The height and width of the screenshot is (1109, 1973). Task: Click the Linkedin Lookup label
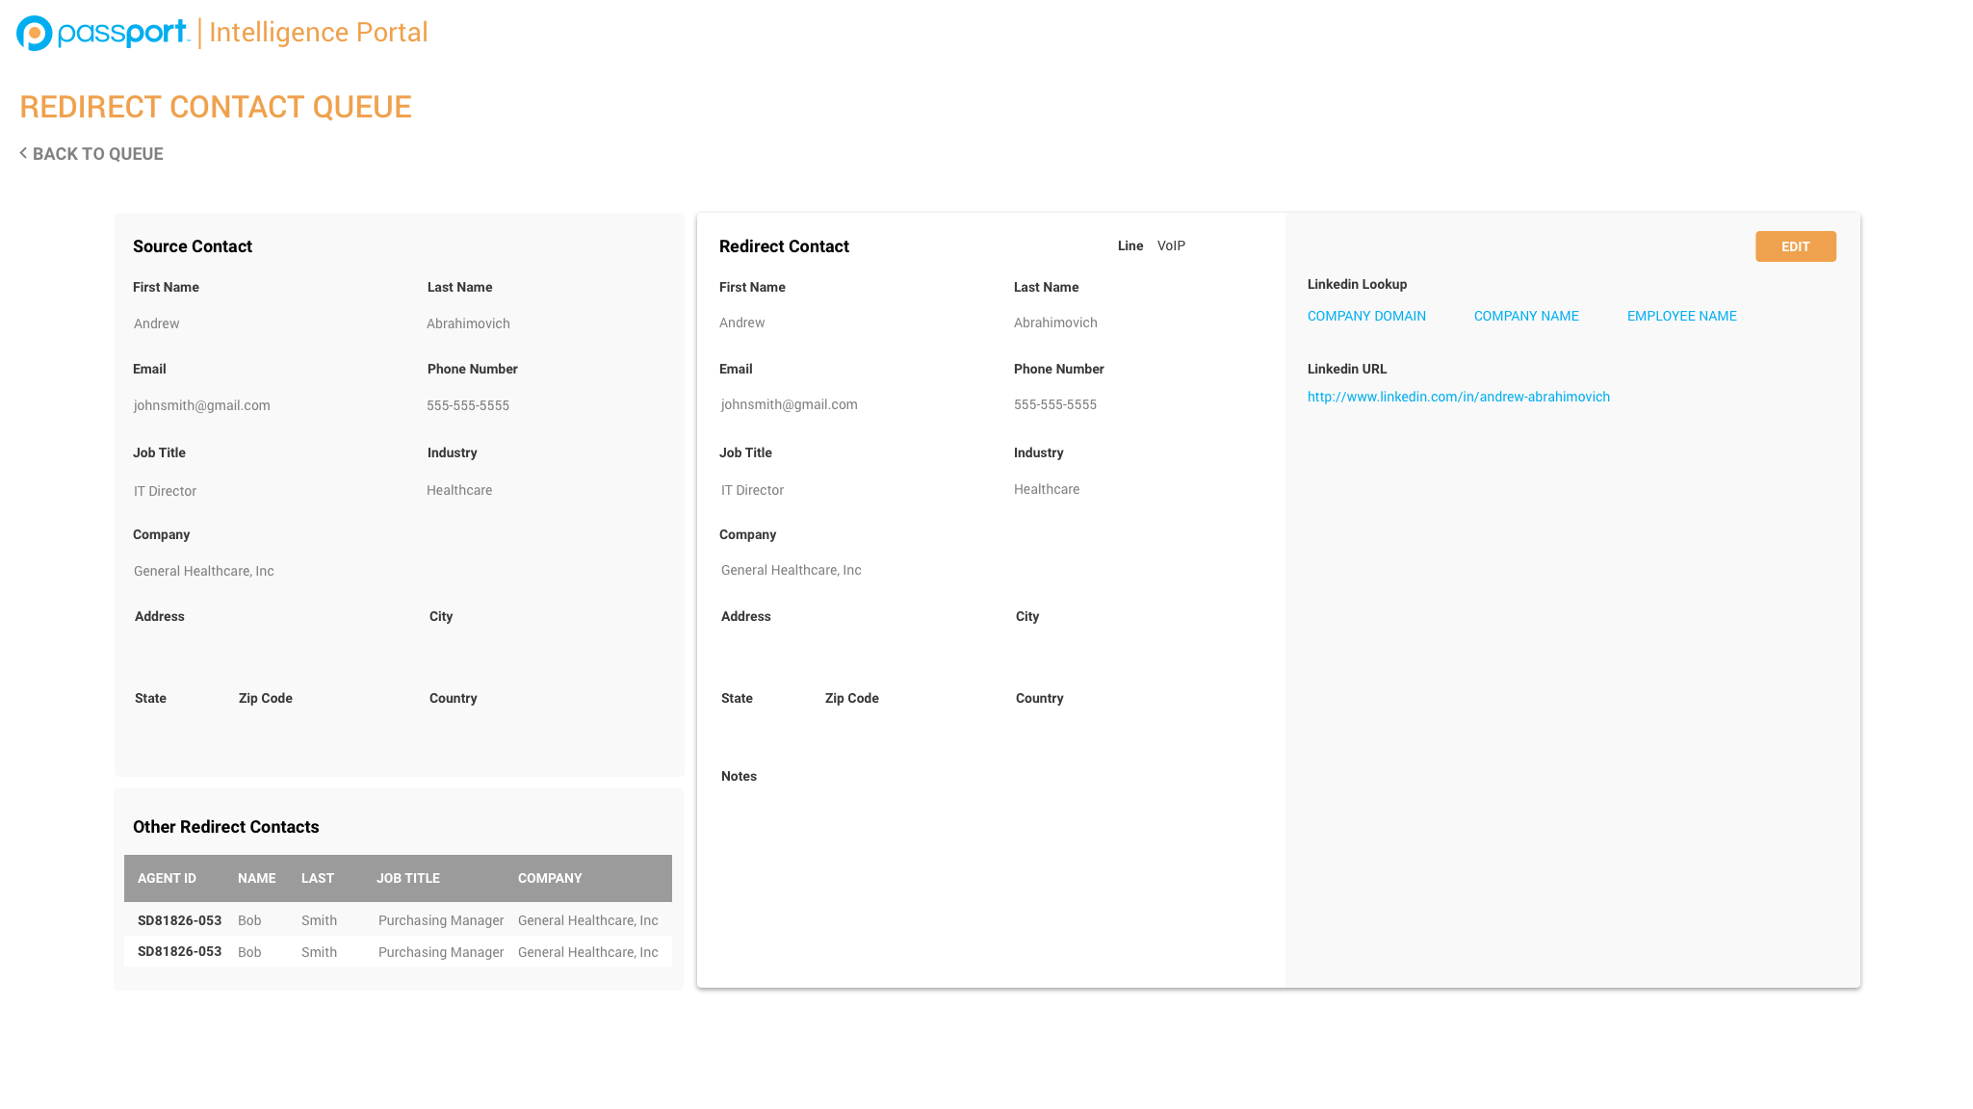tap(1357, 284)
